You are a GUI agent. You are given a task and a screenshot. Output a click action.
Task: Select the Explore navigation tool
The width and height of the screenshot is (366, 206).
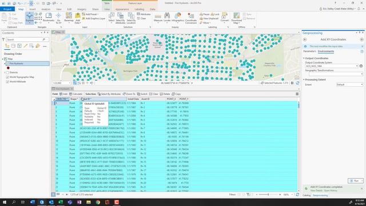tap(29, 18)
